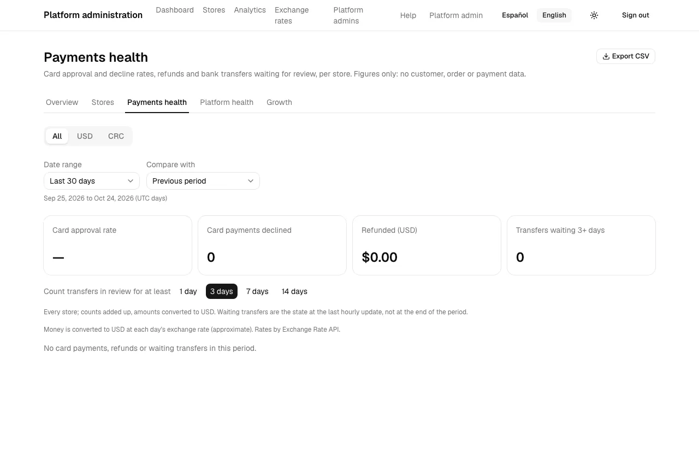Click the "Count transfers in review for at least" label
This screenshot has height=470, width=699.
click(x=107, y=291)
